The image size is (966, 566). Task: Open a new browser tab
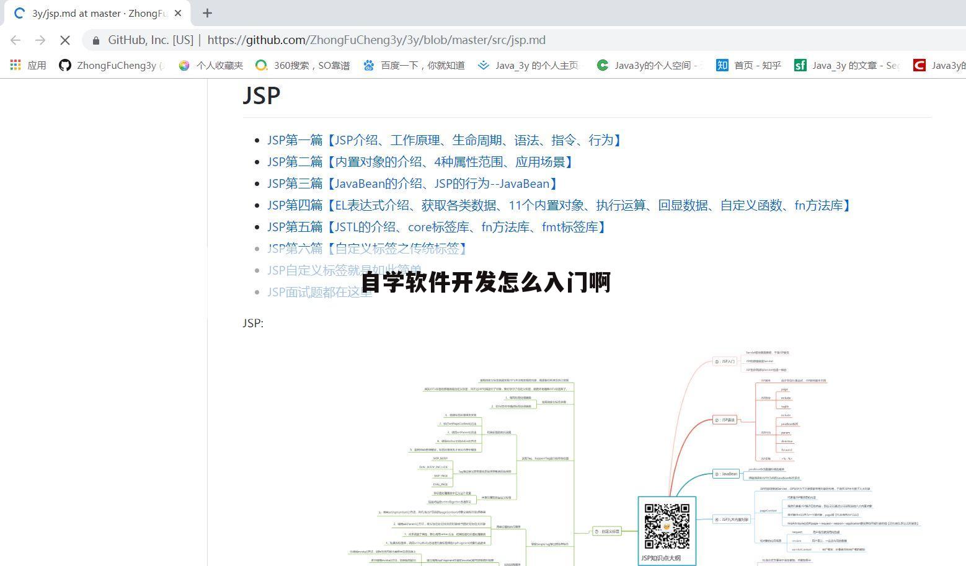(207, 13)
